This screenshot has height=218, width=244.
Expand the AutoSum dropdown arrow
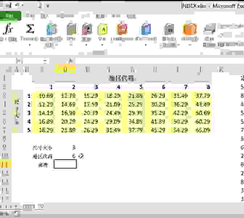click(30, 45)
